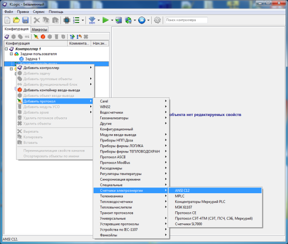Click the blue circular arrow icon
The image size is (288, 244).
[142, 20]
